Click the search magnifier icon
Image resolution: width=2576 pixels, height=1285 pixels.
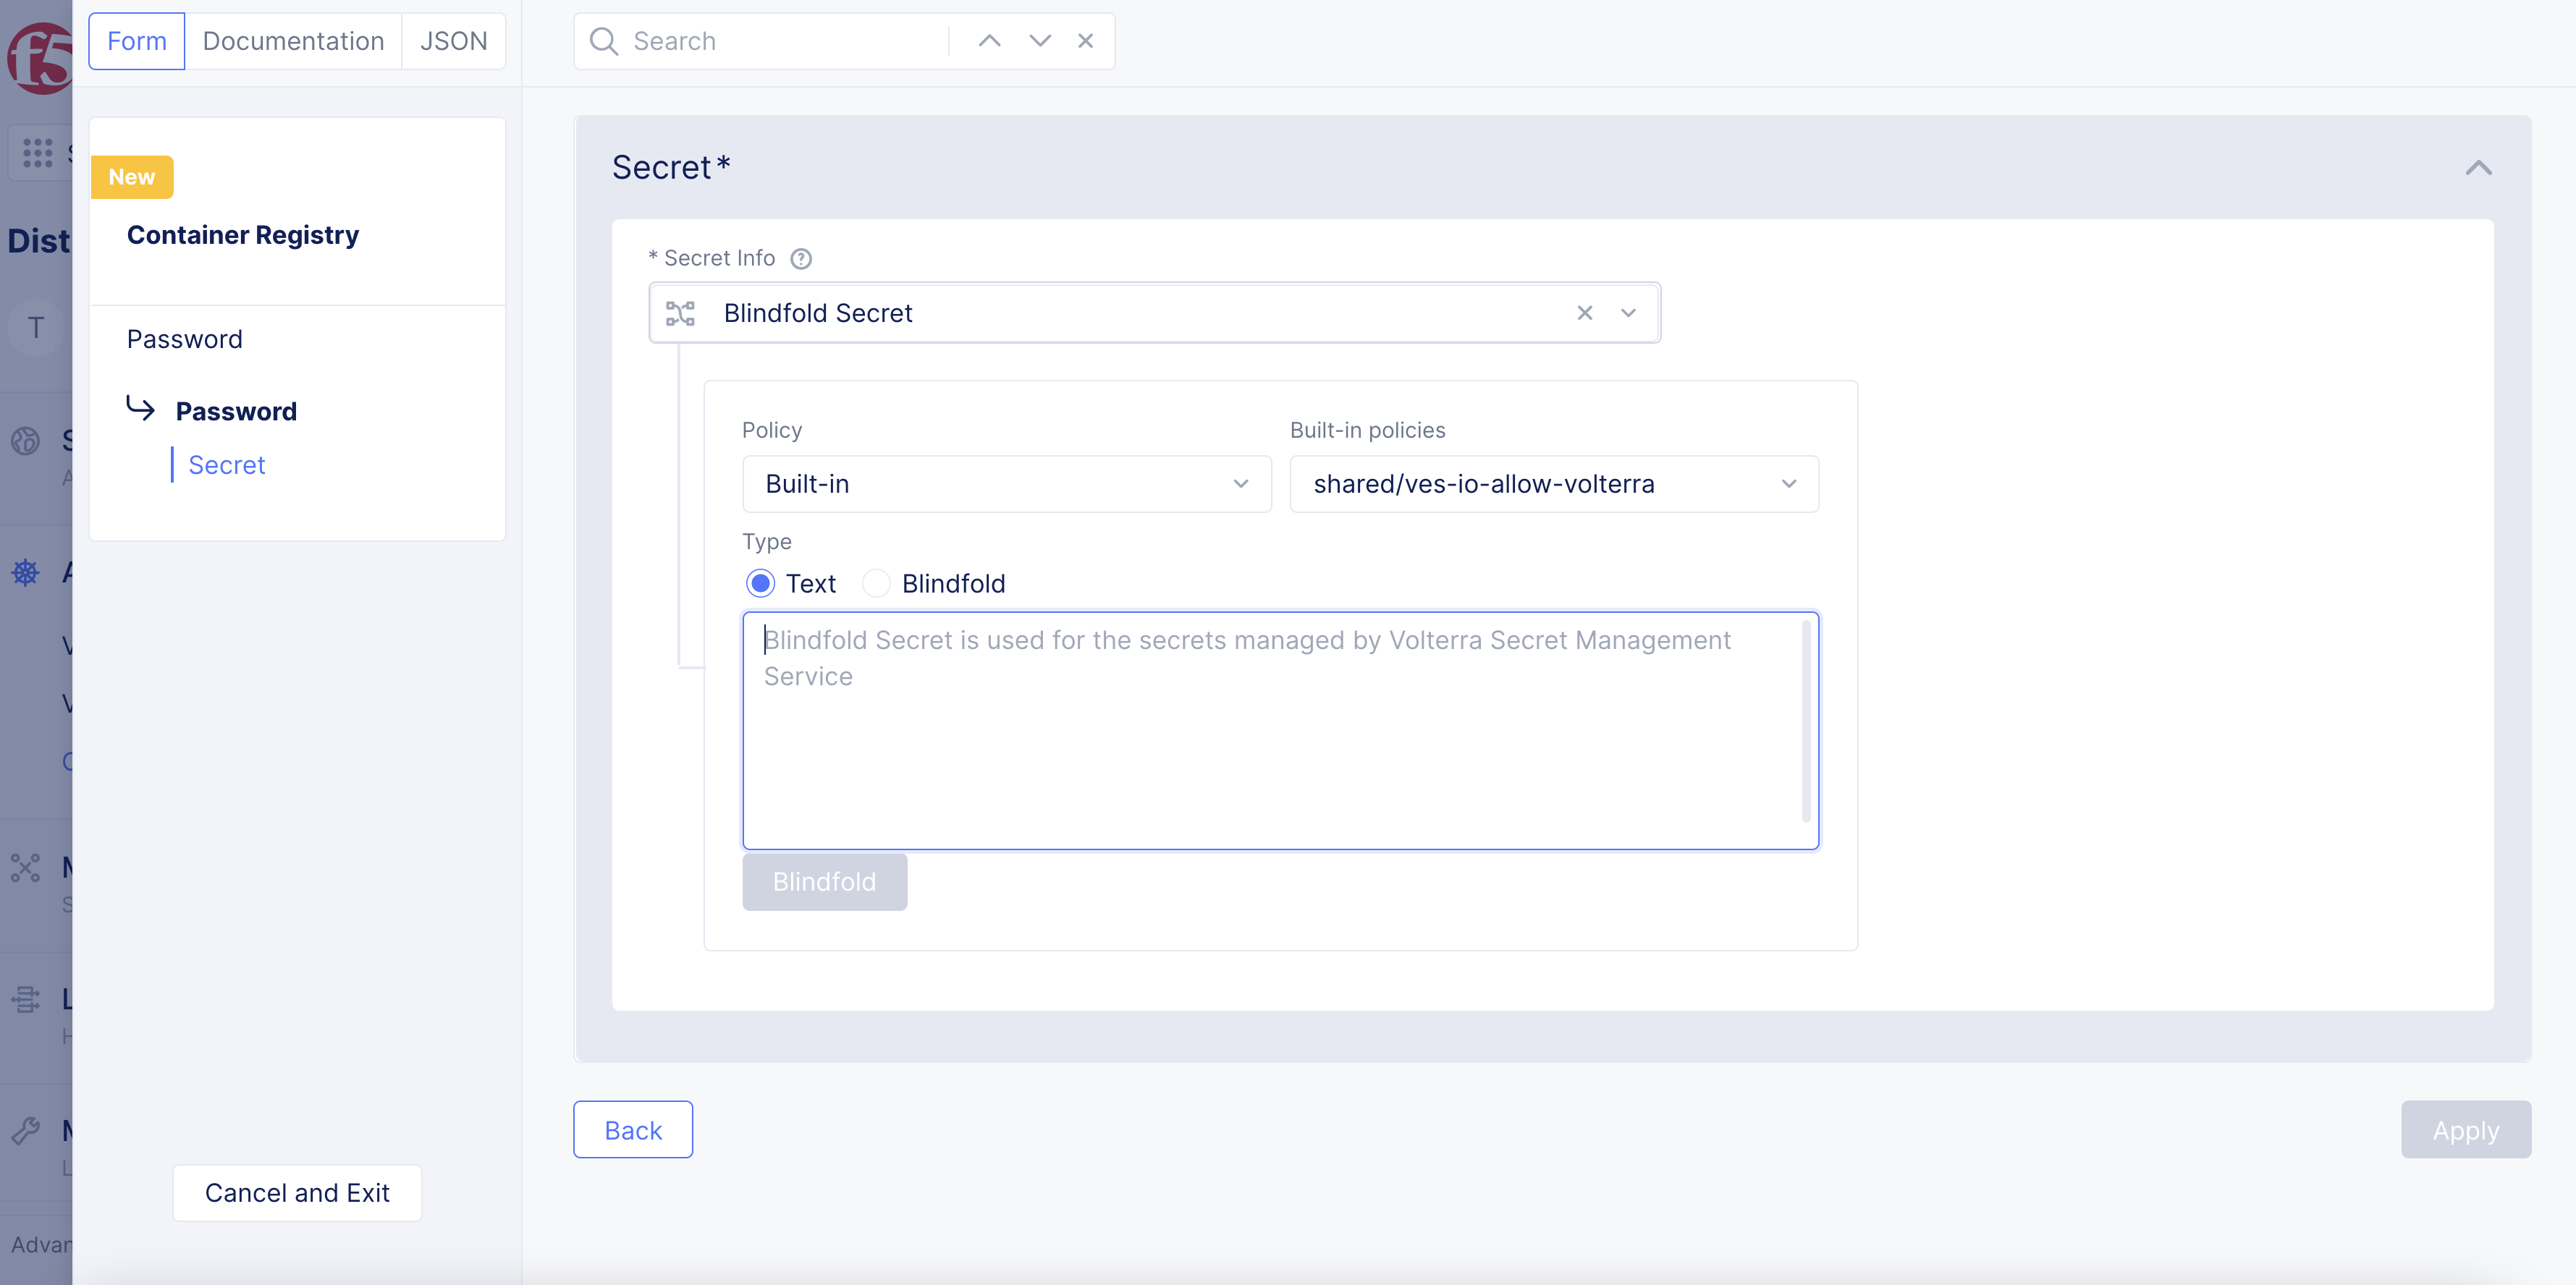[603, 41]
